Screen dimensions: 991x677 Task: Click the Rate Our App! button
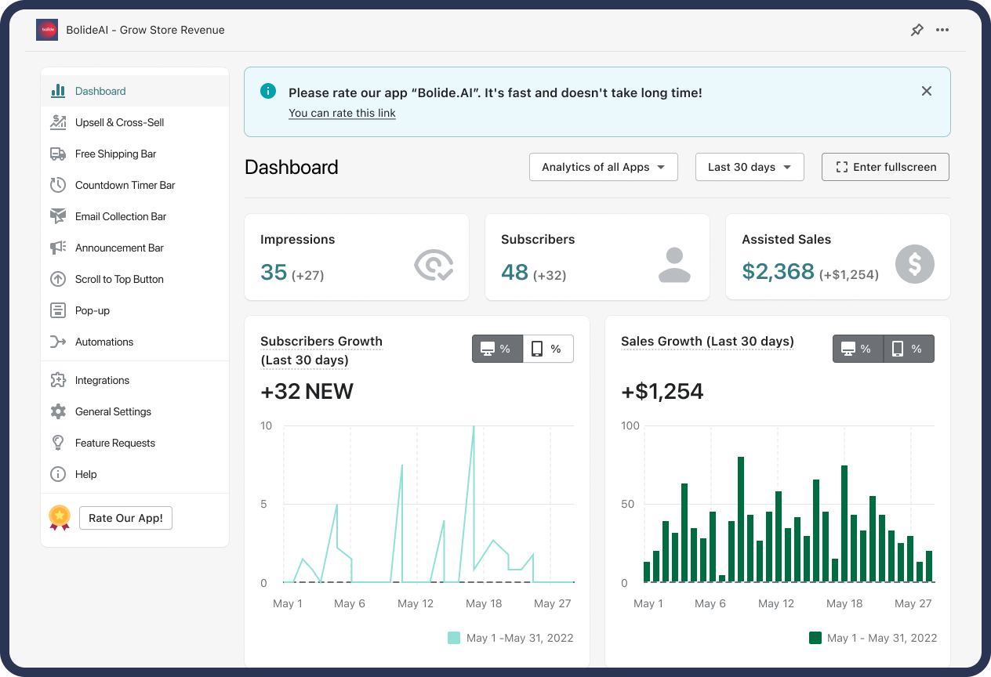pos(125,518)
